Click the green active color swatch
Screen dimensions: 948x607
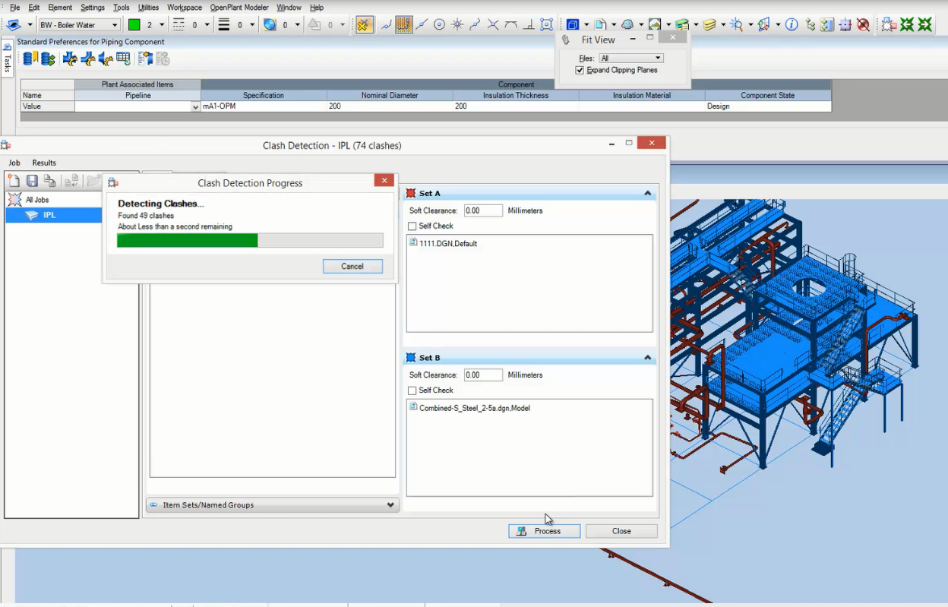(134, 25)
